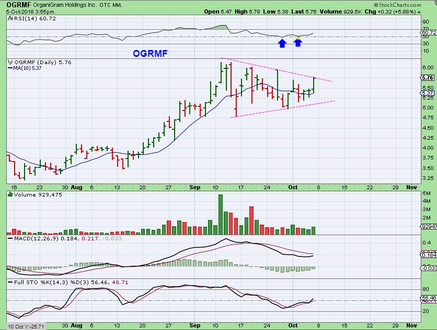Click the grey -0.033 MACD histogram value
437x330 pixels.
(x=112, y=239)
